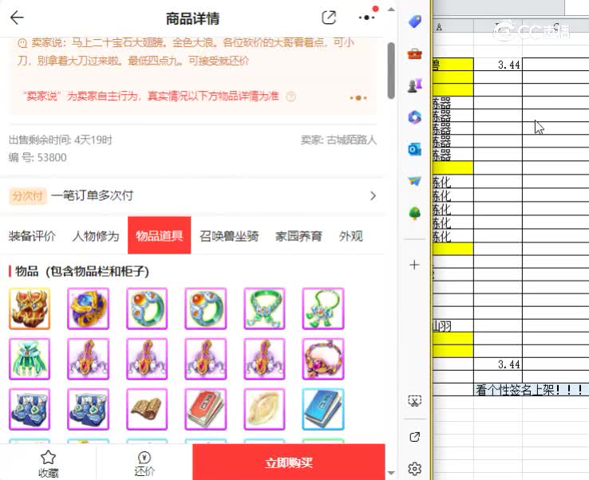Image resolution: width=589 pixels, height=480 pixels.
Task: Open the Outlook sidebar icon
Action: click(415, 150)
